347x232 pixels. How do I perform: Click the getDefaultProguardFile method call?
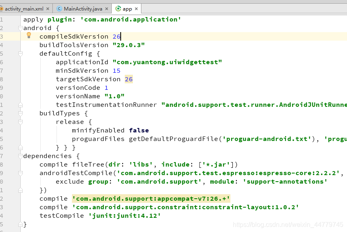[x=173, y=139]
